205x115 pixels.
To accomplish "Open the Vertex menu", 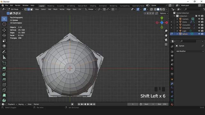I will pos(62,9).
